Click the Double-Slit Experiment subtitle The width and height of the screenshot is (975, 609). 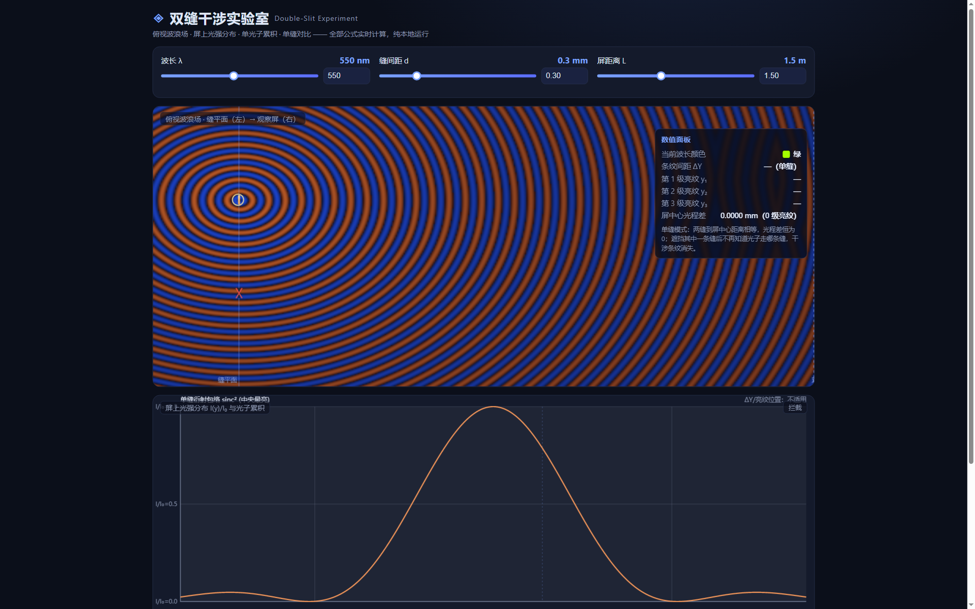[x=316, y=19]
